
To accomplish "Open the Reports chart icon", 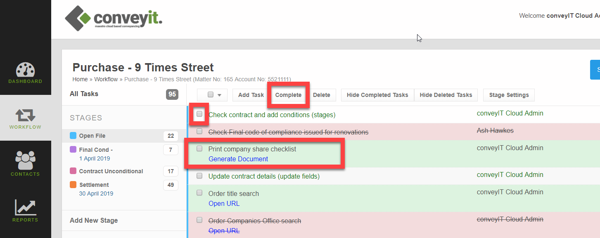I will coord(25,207).
